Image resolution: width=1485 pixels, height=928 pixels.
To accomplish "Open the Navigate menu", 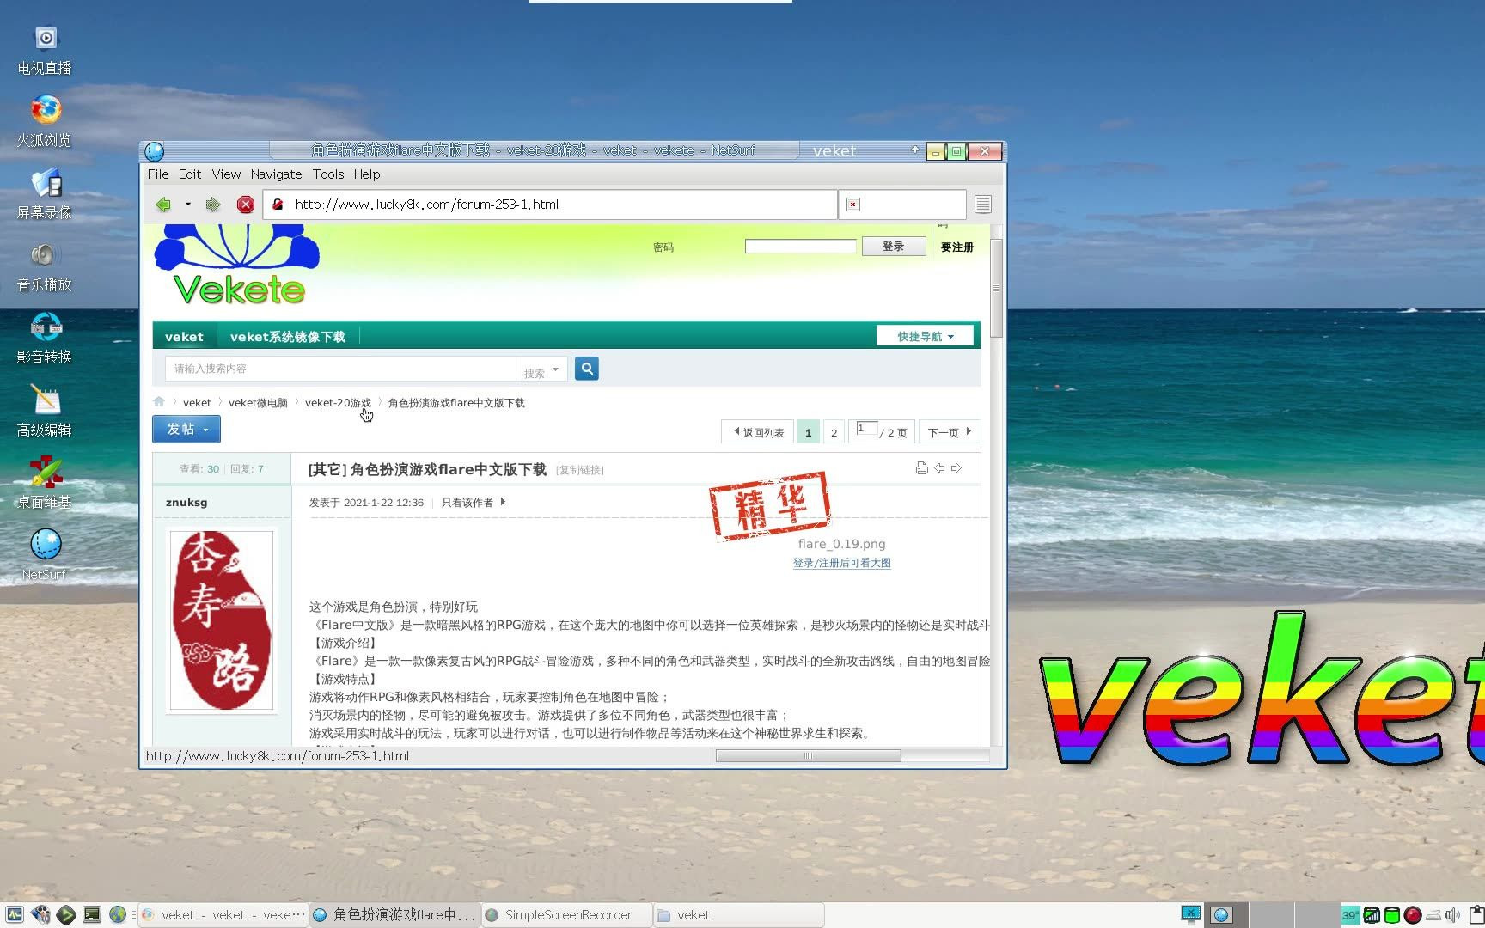I will tap(276, 174).
